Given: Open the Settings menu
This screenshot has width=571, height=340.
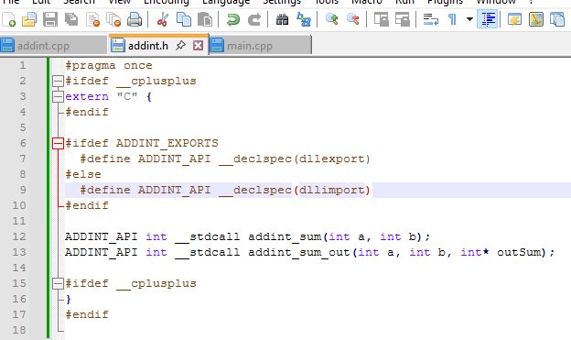Looking at the screenshot, I should pyautogui.click(x=282, y=2).
